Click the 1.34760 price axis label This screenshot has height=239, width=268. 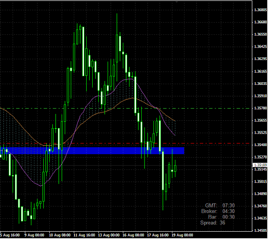pyautogui.click(x=260, y=206)
